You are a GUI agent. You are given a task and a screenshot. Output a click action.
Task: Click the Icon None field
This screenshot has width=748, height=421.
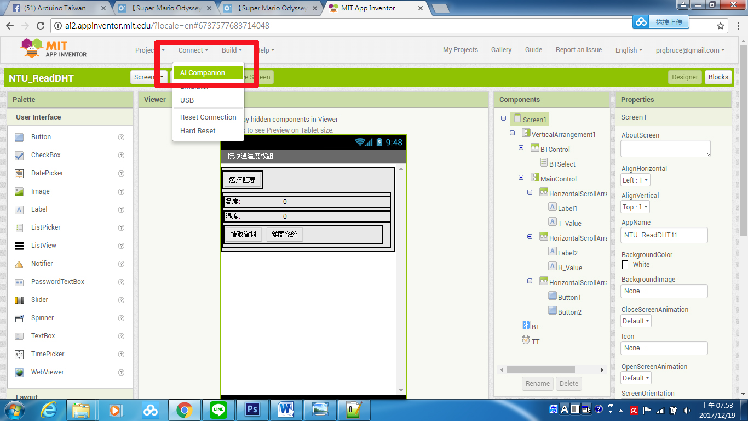coord(664,348)
